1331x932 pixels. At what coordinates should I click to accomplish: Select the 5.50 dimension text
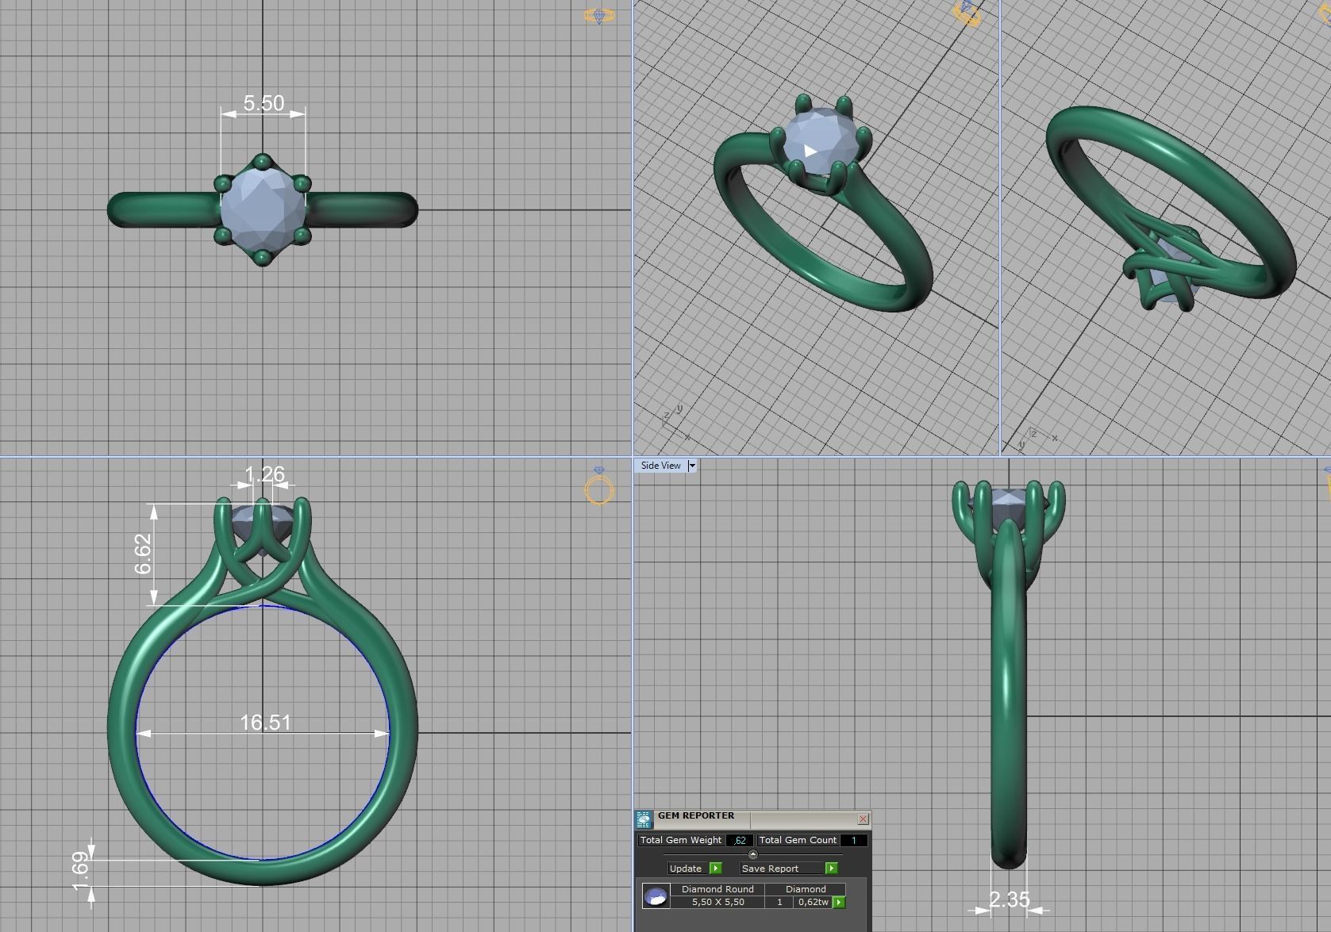click(x=264, y=103)
